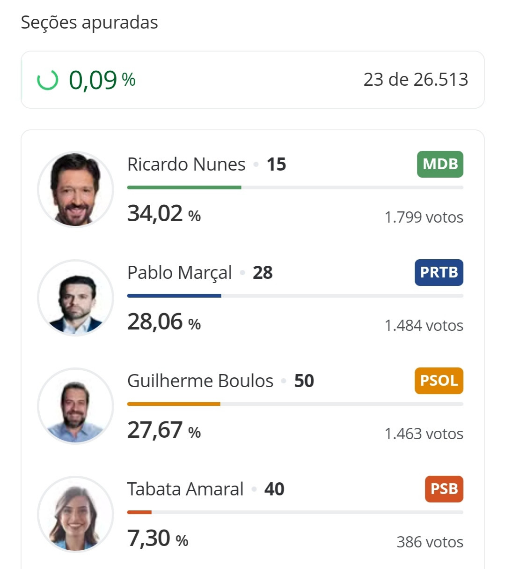Open Guilherme Boulos candidate photo
The height and width of the screenshot is (569, 505).
point(75,406)
